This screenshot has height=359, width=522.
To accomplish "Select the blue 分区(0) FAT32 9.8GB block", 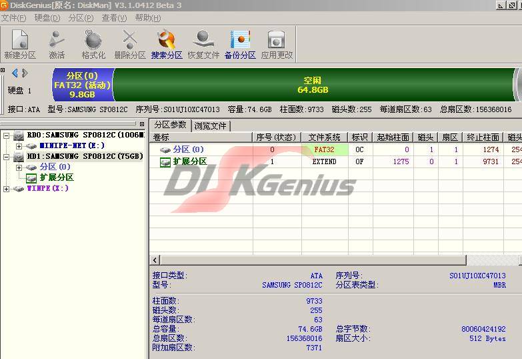I will 82,85.
